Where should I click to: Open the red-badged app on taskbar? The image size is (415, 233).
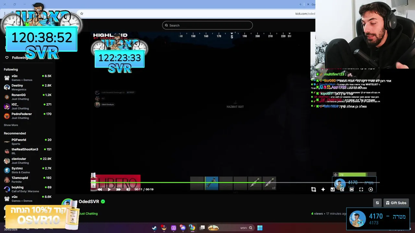(x=164, y=228)
